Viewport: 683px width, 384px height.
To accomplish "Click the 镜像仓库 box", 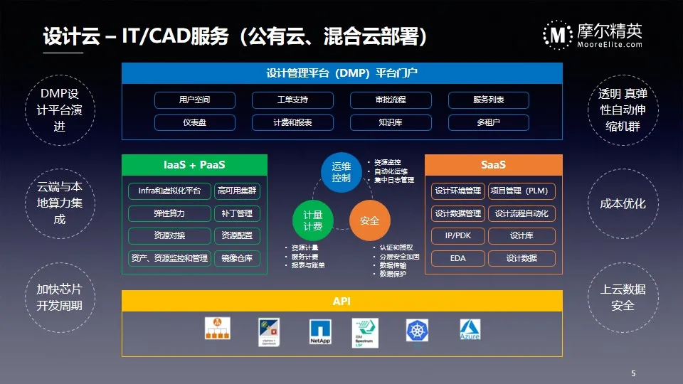I will [x=237, y=258].
